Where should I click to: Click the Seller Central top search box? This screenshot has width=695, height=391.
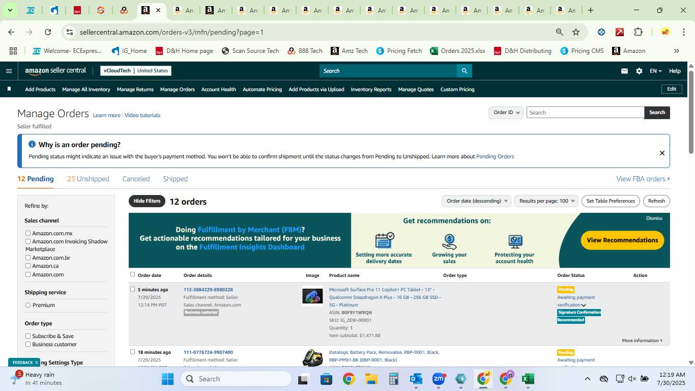(x=388, y=71)
